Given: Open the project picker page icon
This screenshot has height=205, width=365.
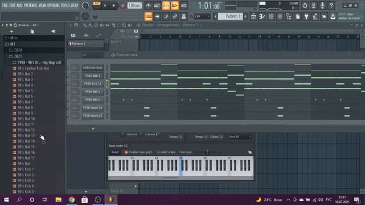Looking at the screenshot, I should (x=298, y=17).
